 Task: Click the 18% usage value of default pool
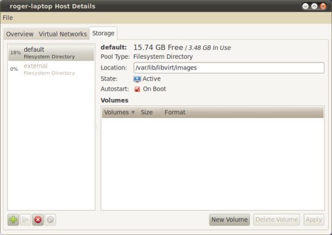tap(15, 52)
